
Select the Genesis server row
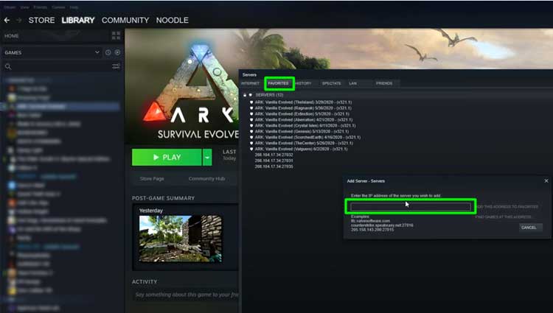tap(302, 131)
